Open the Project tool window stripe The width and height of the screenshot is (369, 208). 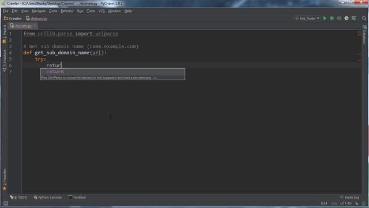coord(4,34)
